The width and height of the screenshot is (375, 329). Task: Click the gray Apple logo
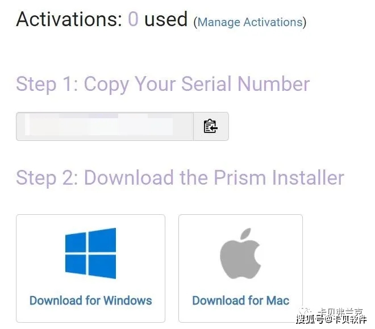(240, 253)
